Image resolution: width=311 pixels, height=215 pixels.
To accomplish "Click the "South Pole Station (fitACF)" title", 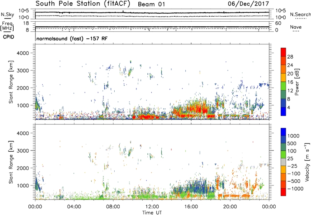I will [83, 4].
